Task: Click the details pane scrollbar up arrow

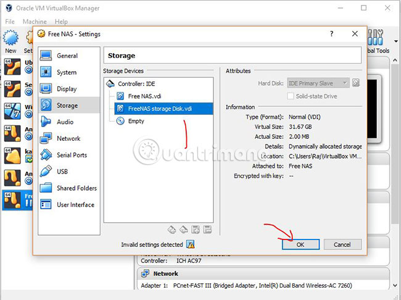Action: click(395, 60)
